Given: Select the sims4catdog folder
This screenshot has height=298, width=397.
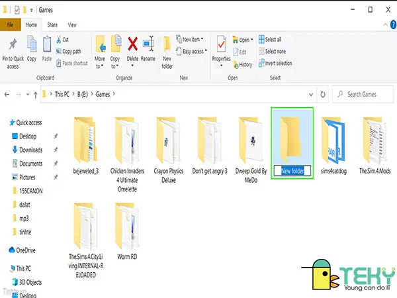Looking at the screenshot, I should tap(333, 146).
